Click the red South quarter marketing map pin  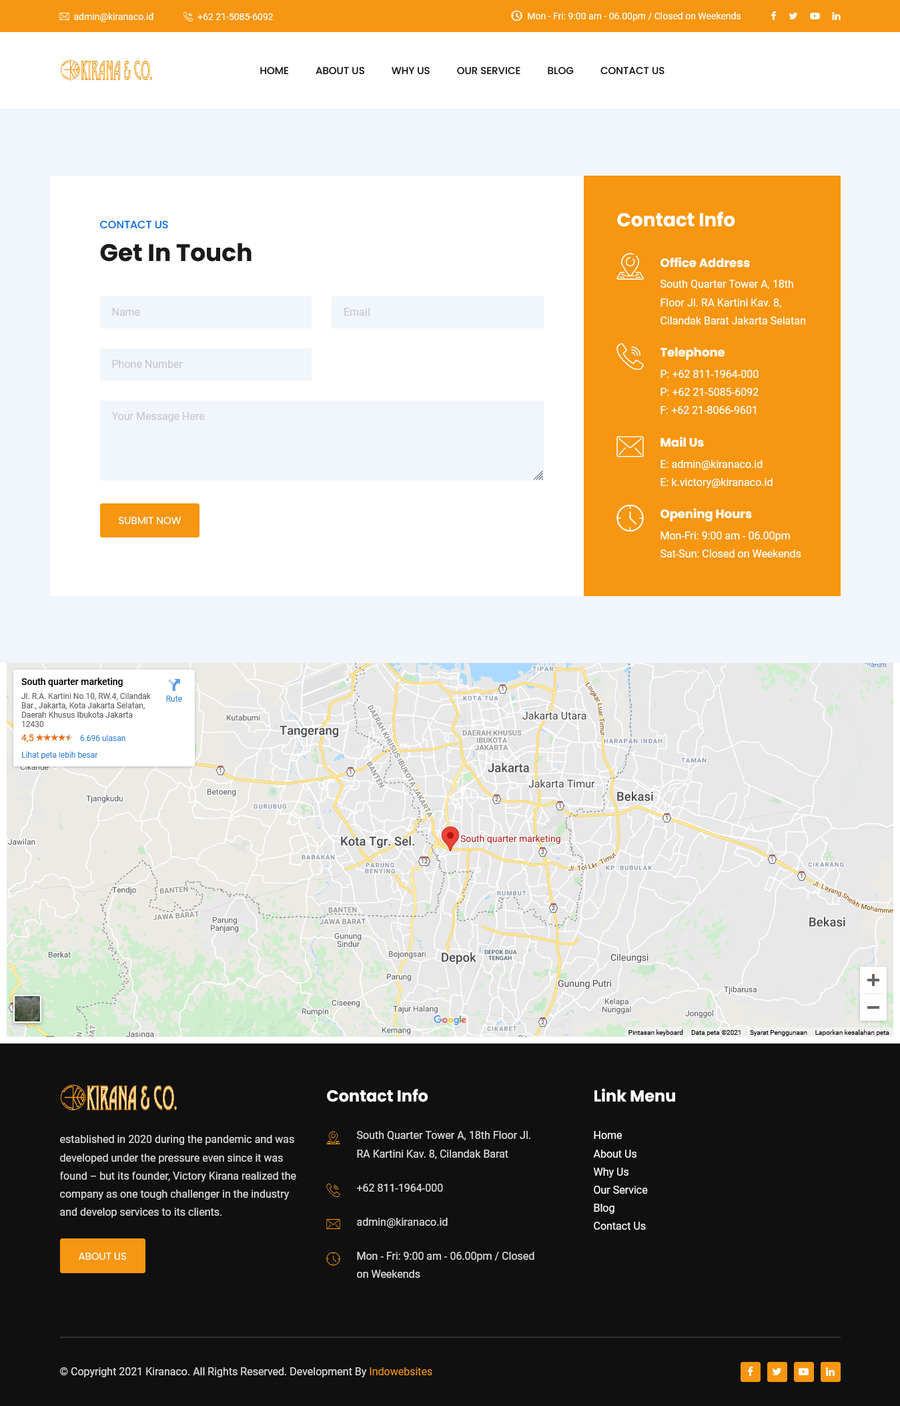pyautogui.click(x=450, y=838)
